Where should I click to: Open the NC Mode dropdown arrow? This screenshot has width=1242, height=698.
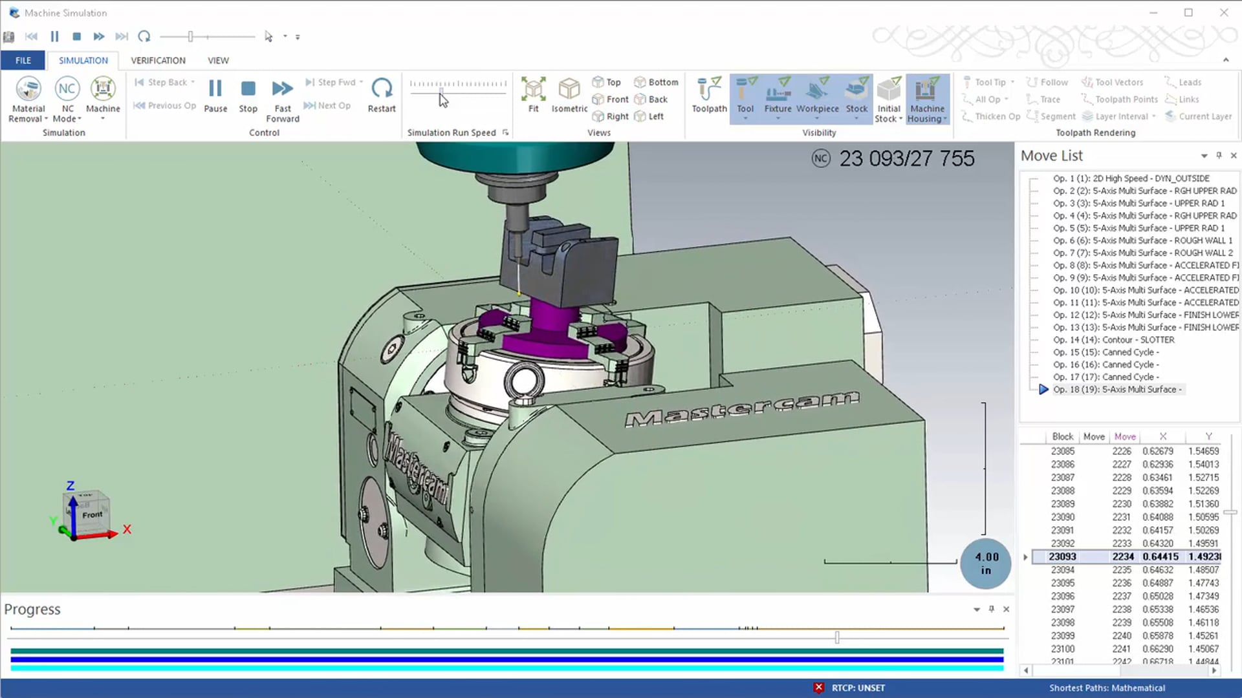point(80,119)
